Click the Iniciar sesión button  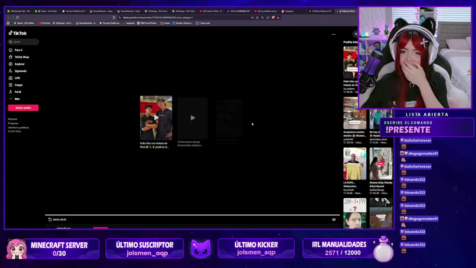[x=23, y=108]
